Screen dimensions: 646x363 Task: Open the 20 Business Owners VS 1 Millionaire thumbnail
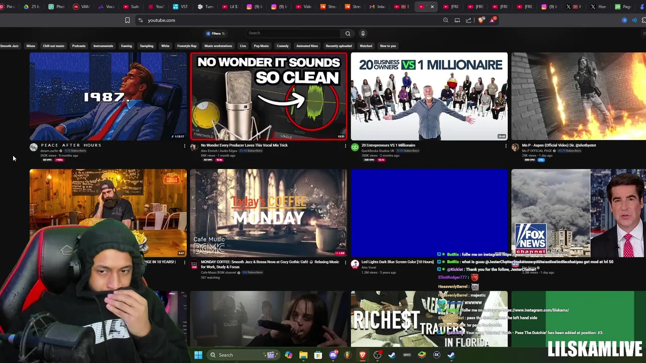pyautogui.click(x=429, y=96)
